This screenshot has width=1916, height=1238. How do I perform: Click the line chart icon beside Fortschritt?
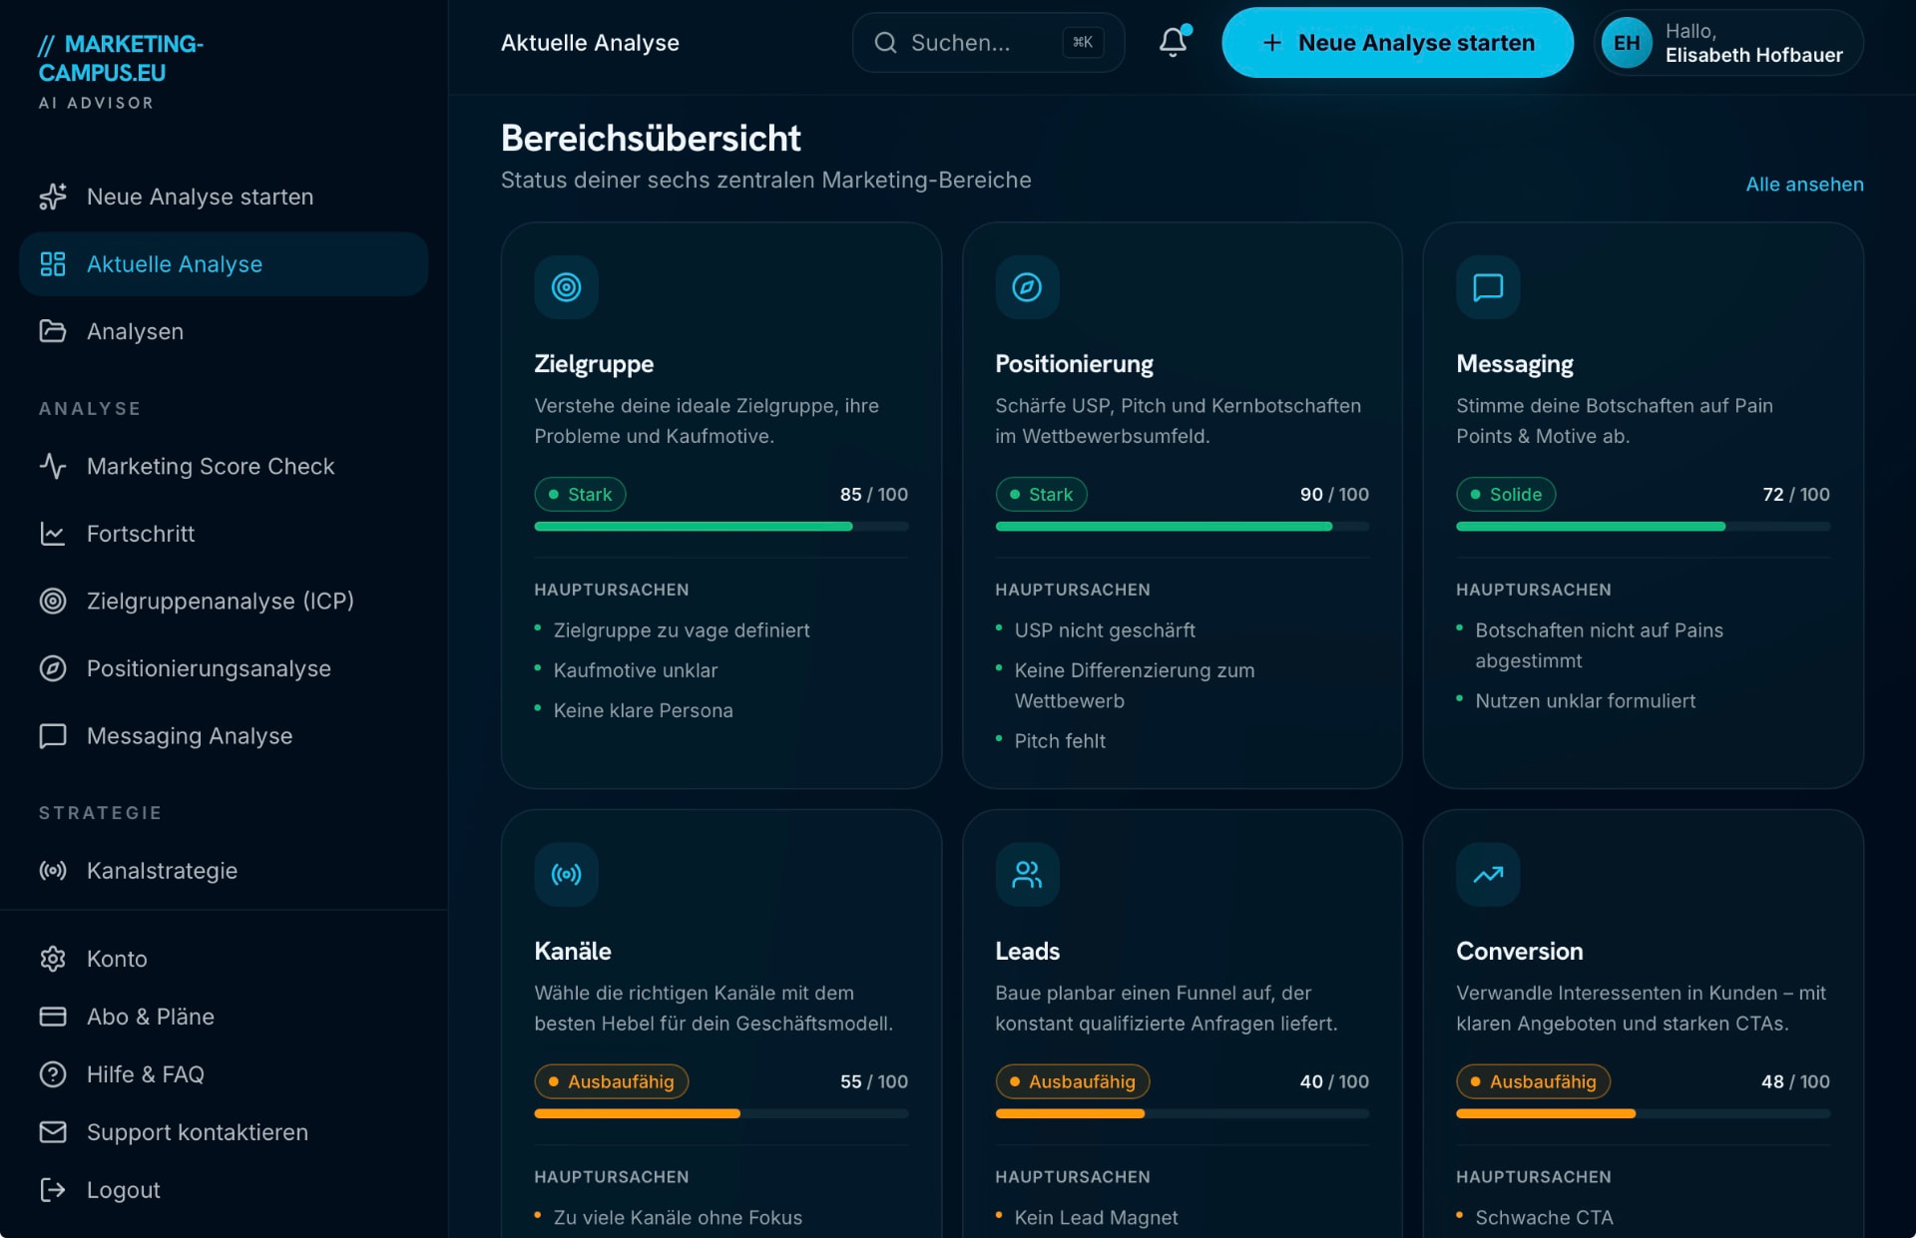click(53, 534)
